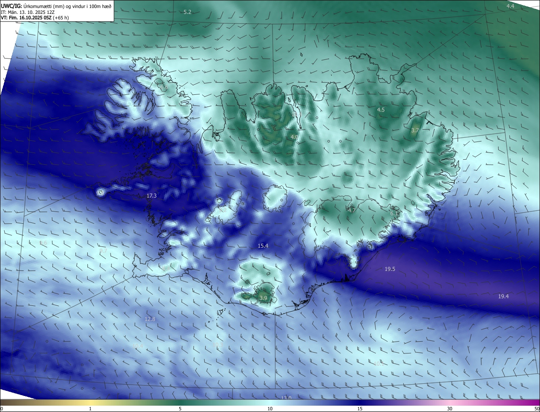This screenshot has height=412, width=540.
Task: Click the '5' tick label on the color scale
Action: [180, 409]
